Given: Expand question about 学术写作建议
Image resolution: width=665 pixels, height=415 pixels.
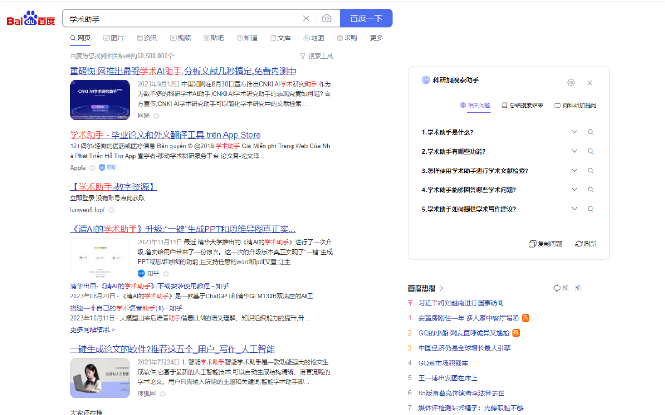Looking at the screenshot, I should [x=574, y=209].
